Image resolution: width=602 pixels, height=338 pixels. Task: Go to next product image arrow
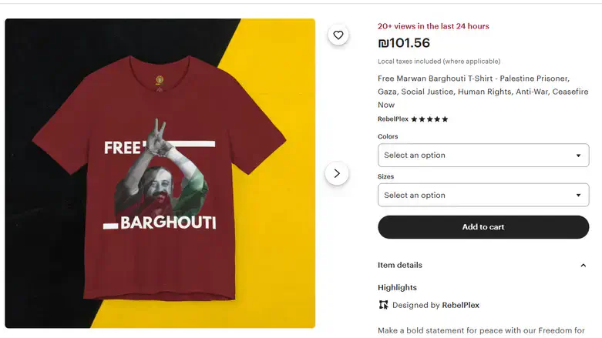coord(337,173)
